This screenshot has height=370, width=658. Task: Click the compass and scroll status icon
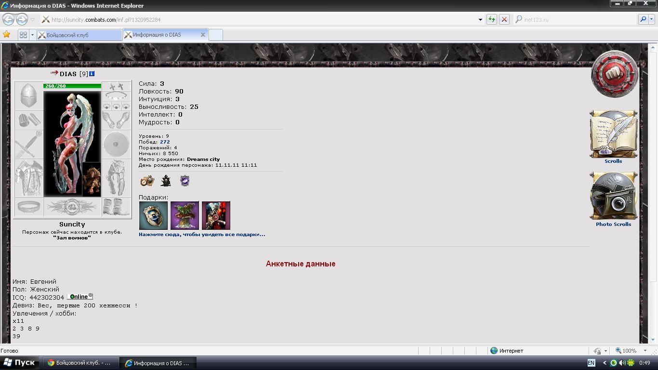[x=147, y=181]
